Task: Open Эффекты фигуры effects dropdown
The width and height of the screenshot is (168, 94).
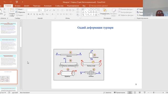Action: [126, 15]
